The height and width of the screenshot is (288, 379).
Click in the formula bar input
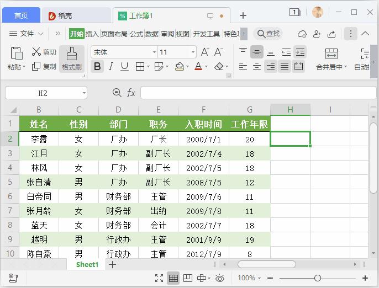pos(258,93)
